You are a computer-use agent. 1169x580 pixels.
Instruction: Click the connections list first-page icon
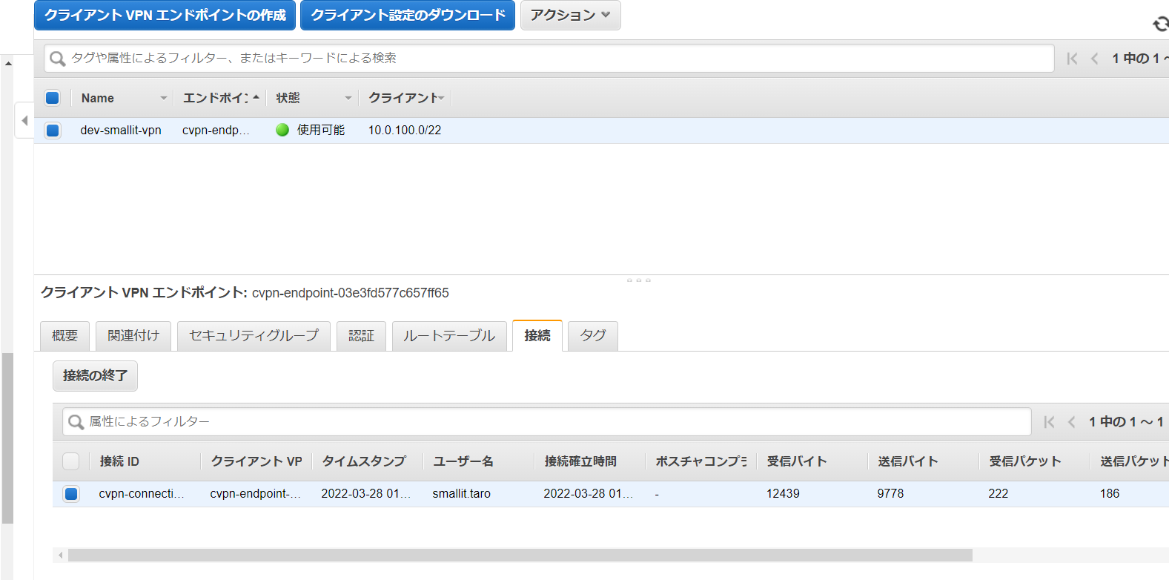(x=1049, y=422)
